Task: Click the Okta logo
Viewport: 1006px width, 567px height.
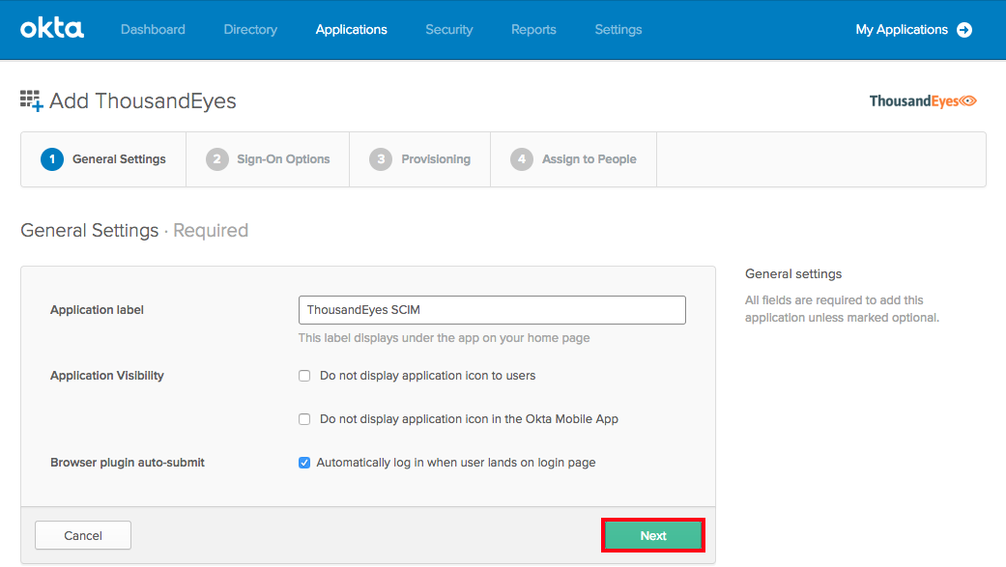Action: point(52,29)
